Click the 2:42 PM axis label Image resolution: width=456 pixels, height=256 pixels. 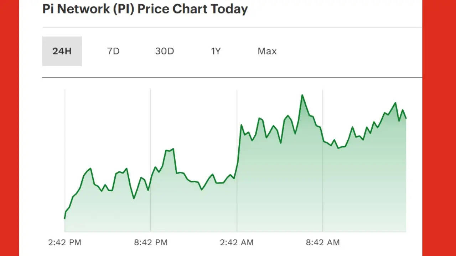[x=65, y=242]
